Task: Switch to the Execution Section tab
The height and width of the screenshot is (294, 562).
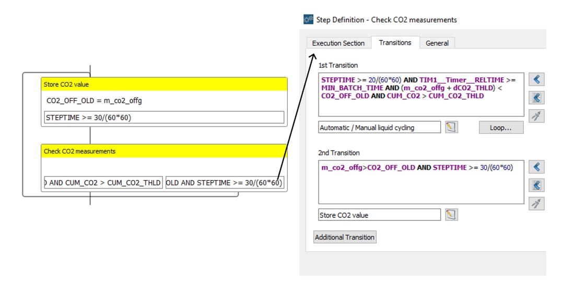Action: coord(338,43)
